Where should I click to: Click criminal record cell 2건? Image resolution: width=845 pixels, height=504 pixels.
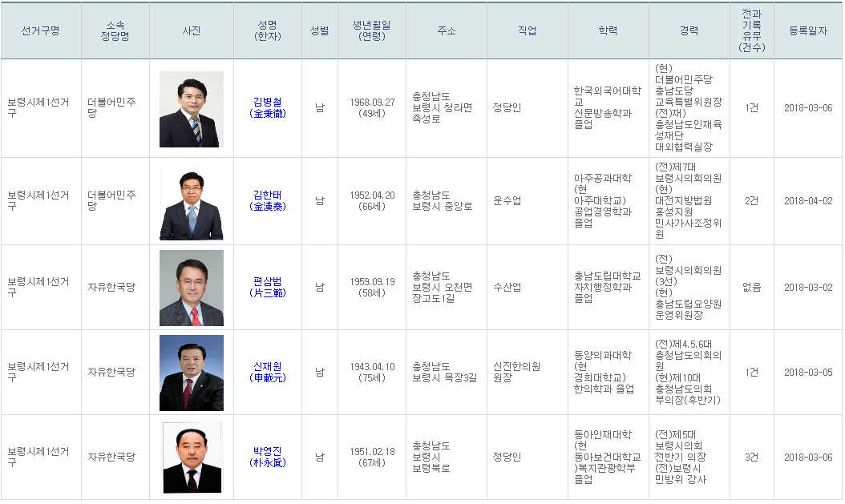pos(752,201)
